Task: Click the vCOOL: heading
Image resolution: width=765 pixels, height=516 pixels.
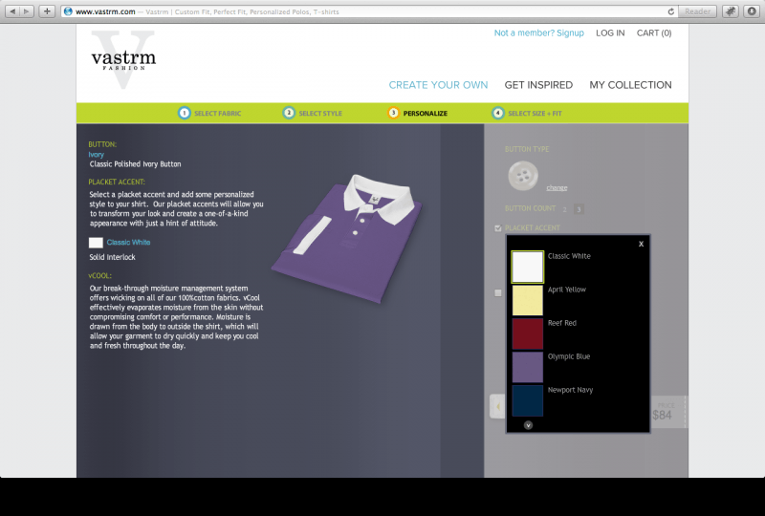Action: click(x=99, y=275)
